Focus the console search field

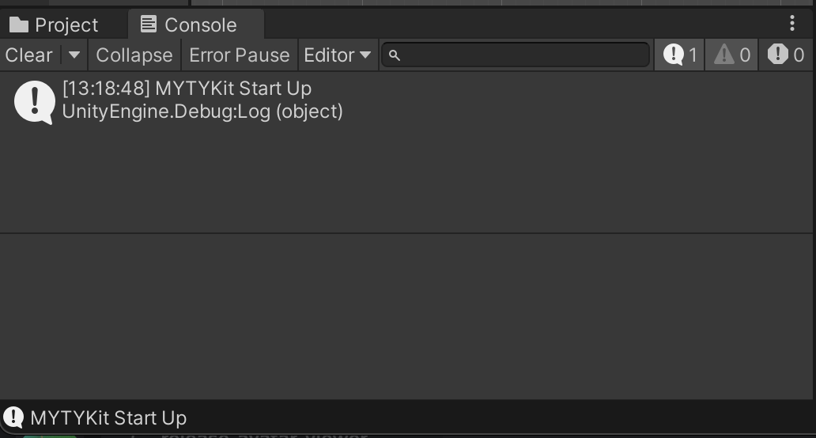point(522,55)
